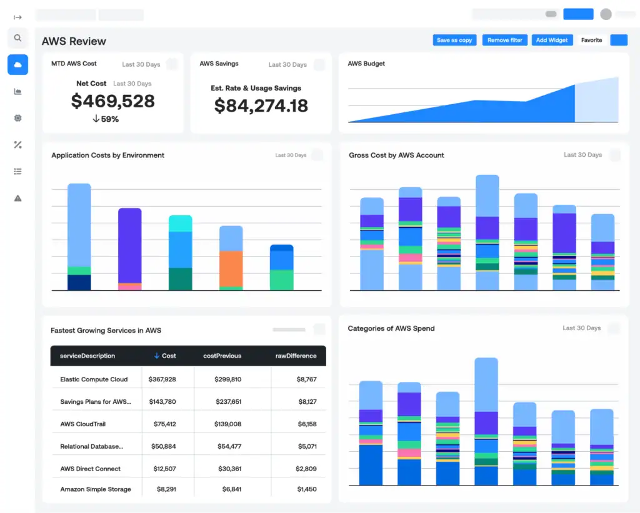Viewport: 640px width, 513px height.
Task: Select the Relational Database row
Action: coord(188,446)
